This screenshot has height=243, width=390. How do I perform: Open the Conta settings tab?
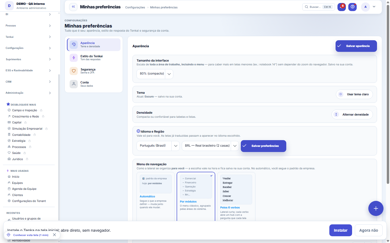pyautogui.click(x=94, y=84)
